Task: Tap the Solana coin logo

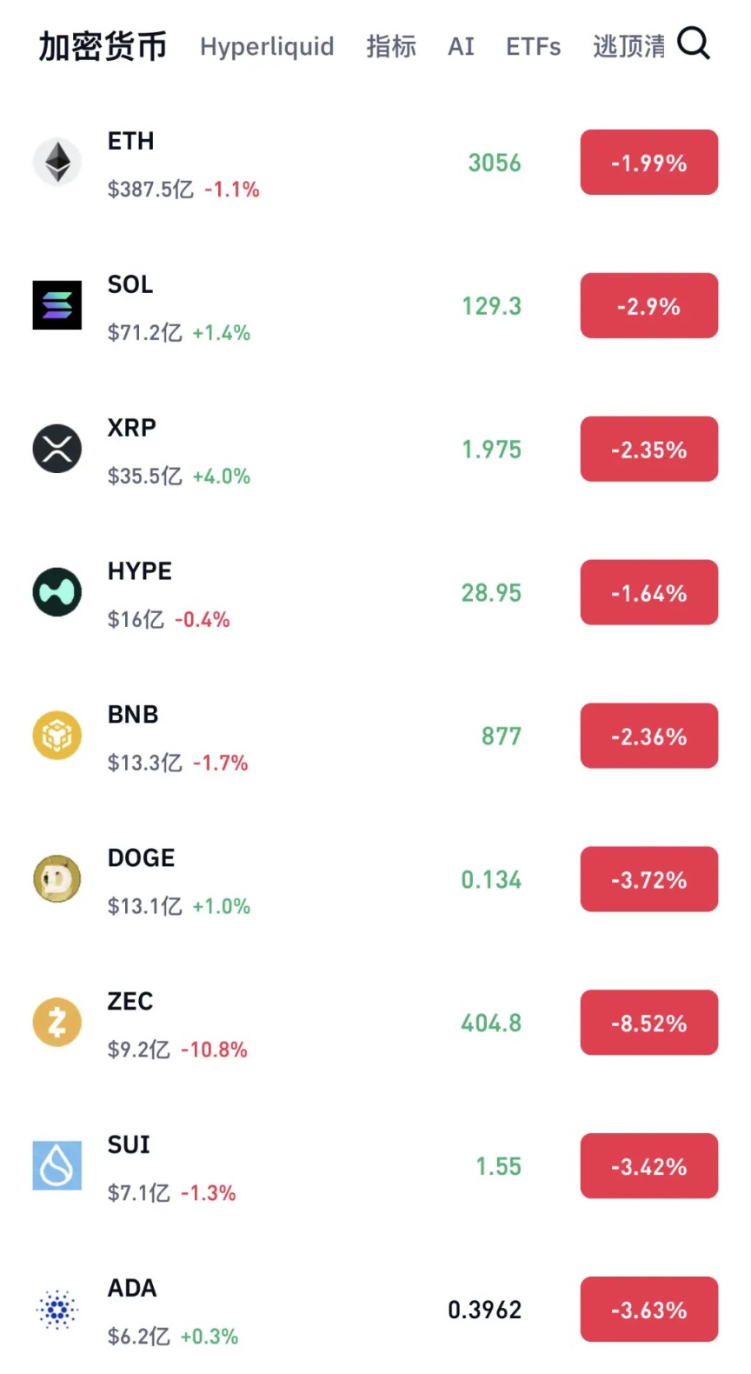Action: 57,305
